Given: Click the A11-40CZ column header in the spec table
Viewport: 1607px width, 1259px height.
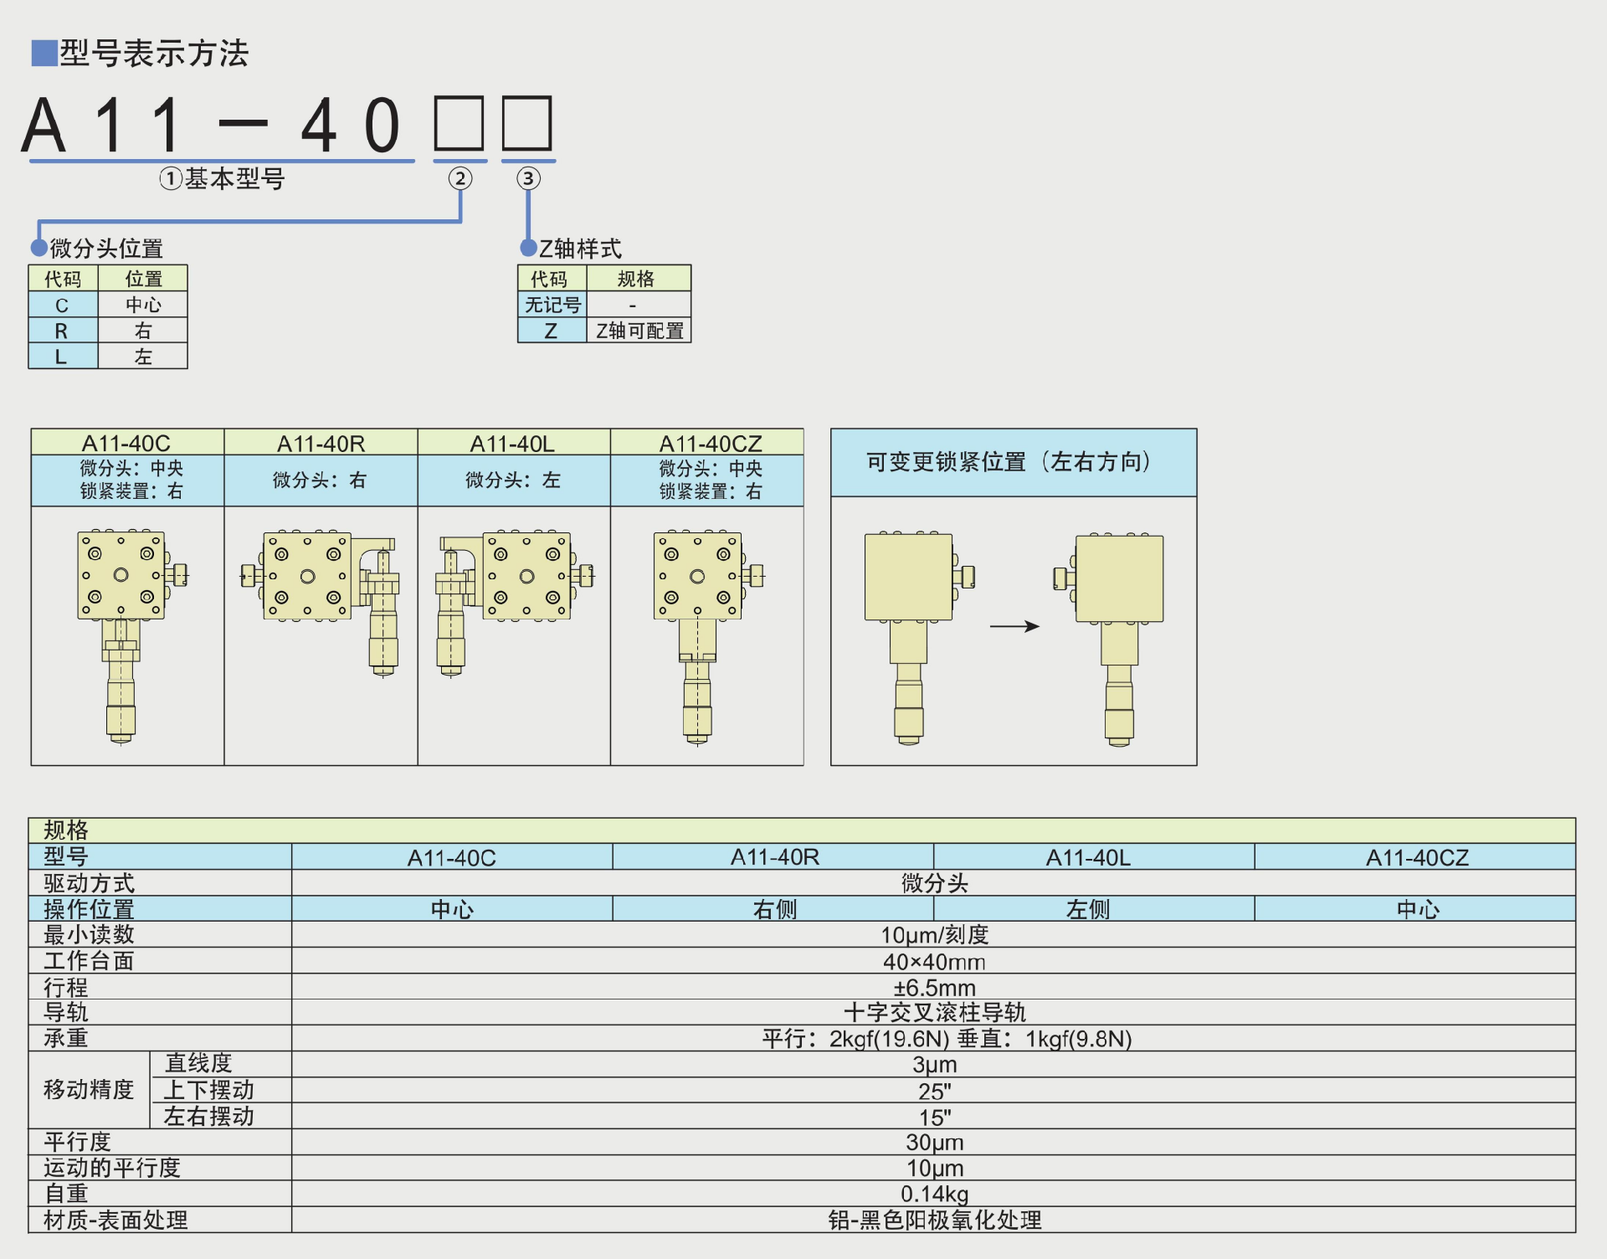Looking at the screenshot, I should point(1416,857).
